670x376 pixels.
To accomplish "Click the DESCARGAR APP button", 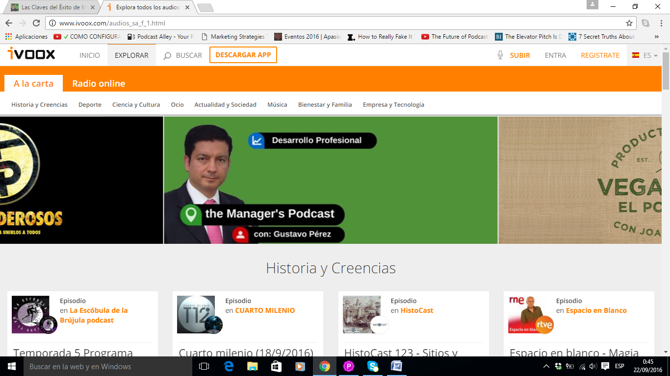I will (243, 55).
